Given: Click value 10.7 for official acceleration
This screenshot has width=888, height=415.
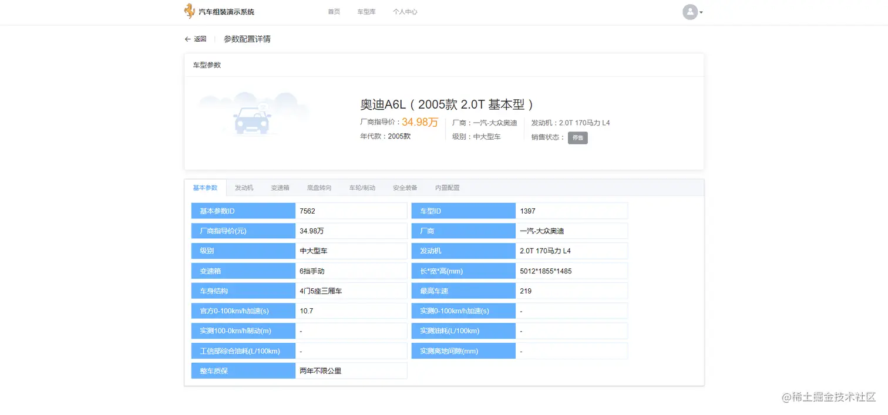Looking at the screenshot, I should 351,311.
